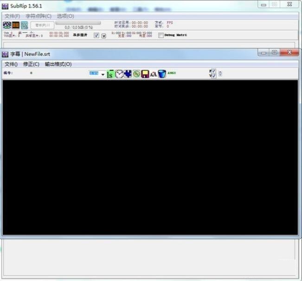
Task: Click the teal text-lines icon in SubRip toolbar
Action: pyautogui.click(x=24, y=25)
